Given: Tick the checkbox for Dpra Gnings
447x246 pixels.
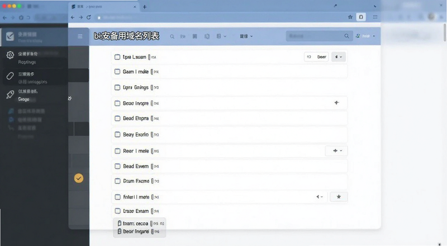Looking at the screenshot, I should point(117,87).
